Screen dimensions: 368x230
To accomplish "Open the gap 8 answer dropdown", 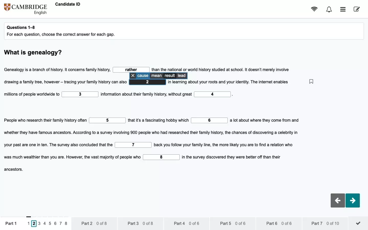I will coord(161,157).
